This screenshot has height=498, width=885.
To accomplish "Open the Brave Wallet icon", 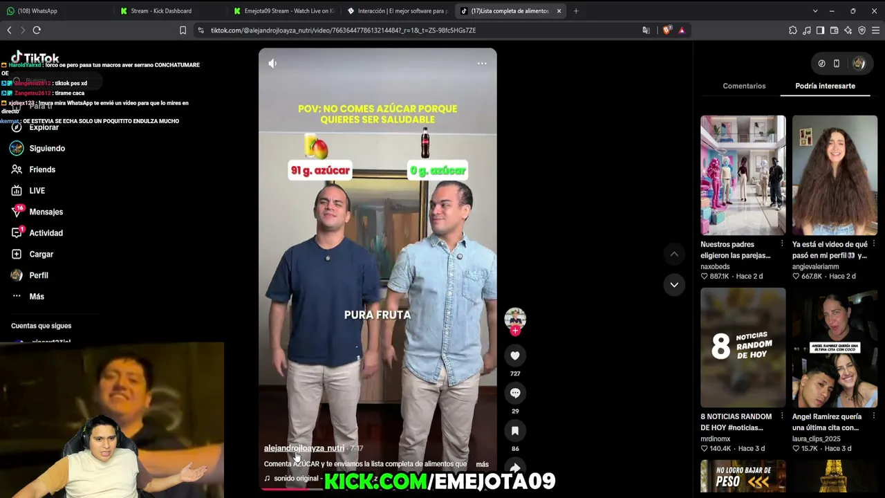I will point(834,30).
